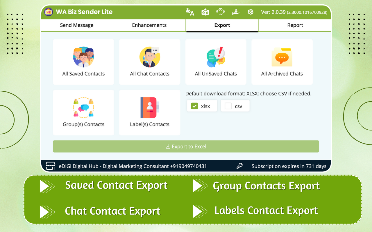Uncheck the xlsx format checkbox
The height and width of the screenshot is (232, 372).
(x=194, y=106)
